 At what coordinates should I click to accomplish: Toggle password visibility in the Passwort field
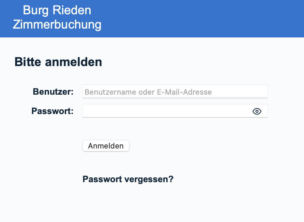tap(257, 111)
